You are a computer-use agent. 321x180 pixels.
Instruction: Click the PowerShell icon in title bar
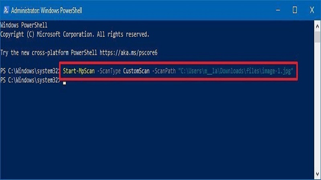(6, 10)
